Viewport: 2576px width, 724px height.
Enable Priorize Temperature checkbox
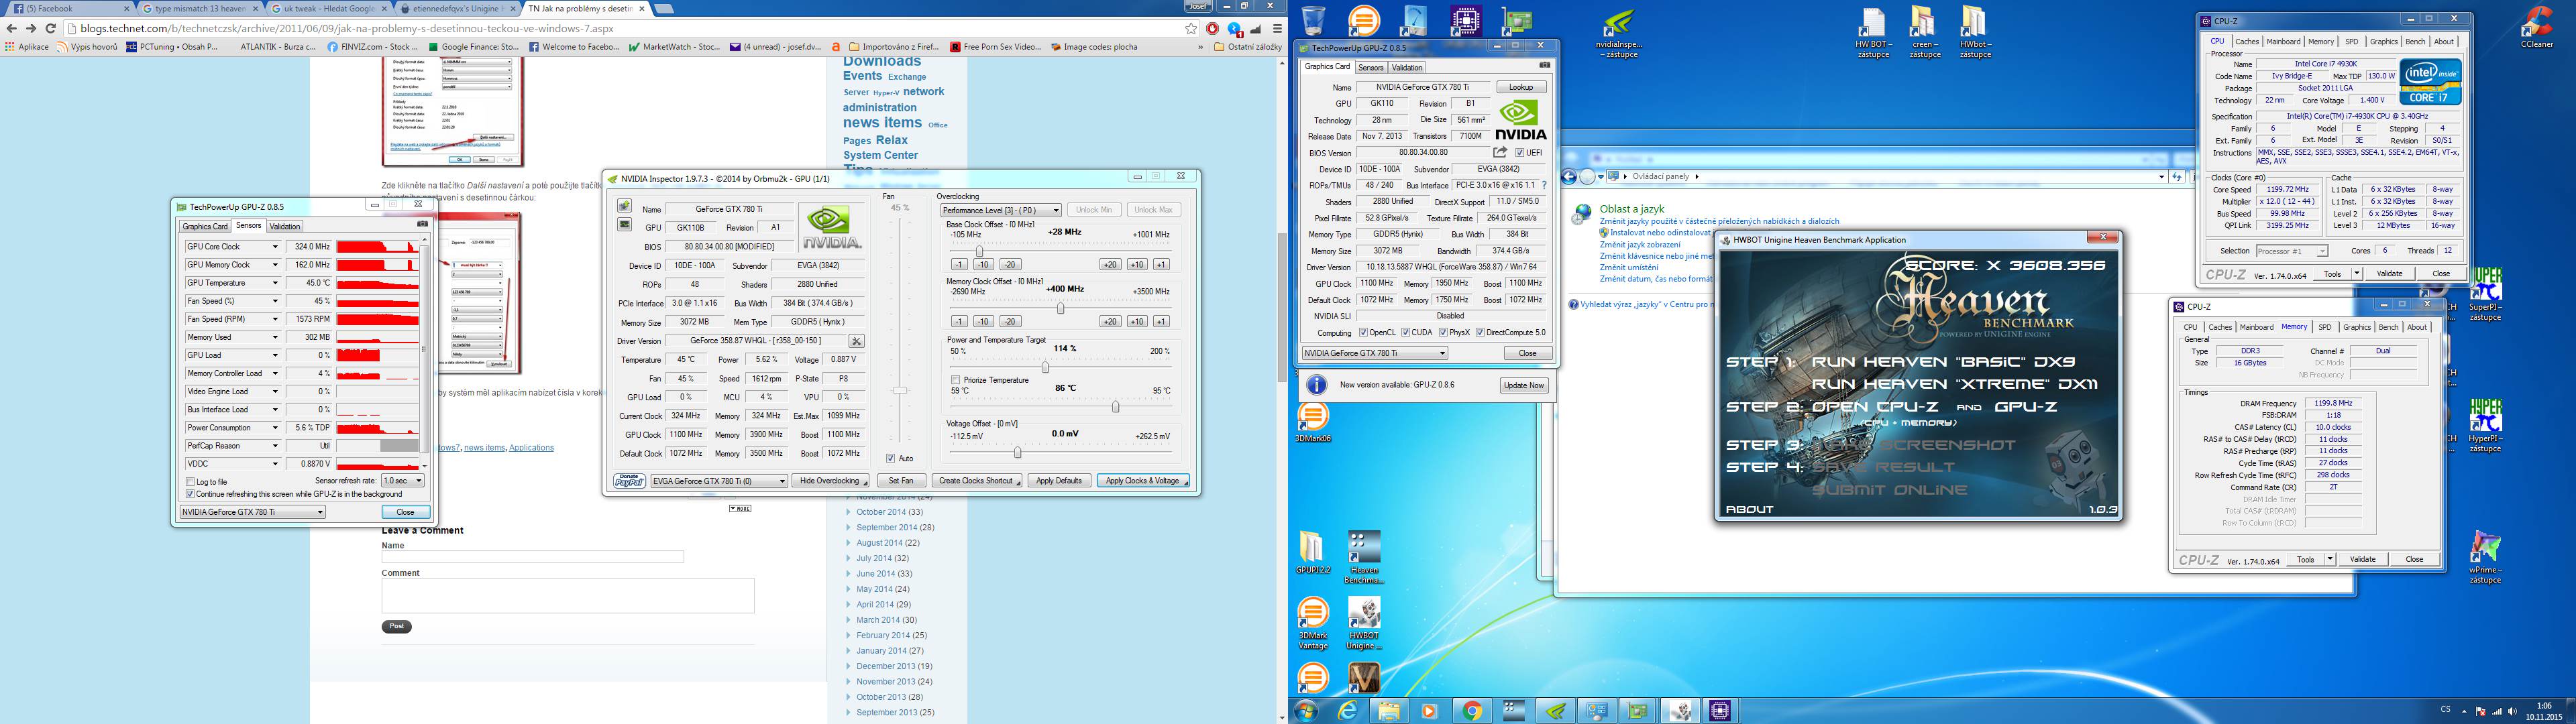[956, 380]
